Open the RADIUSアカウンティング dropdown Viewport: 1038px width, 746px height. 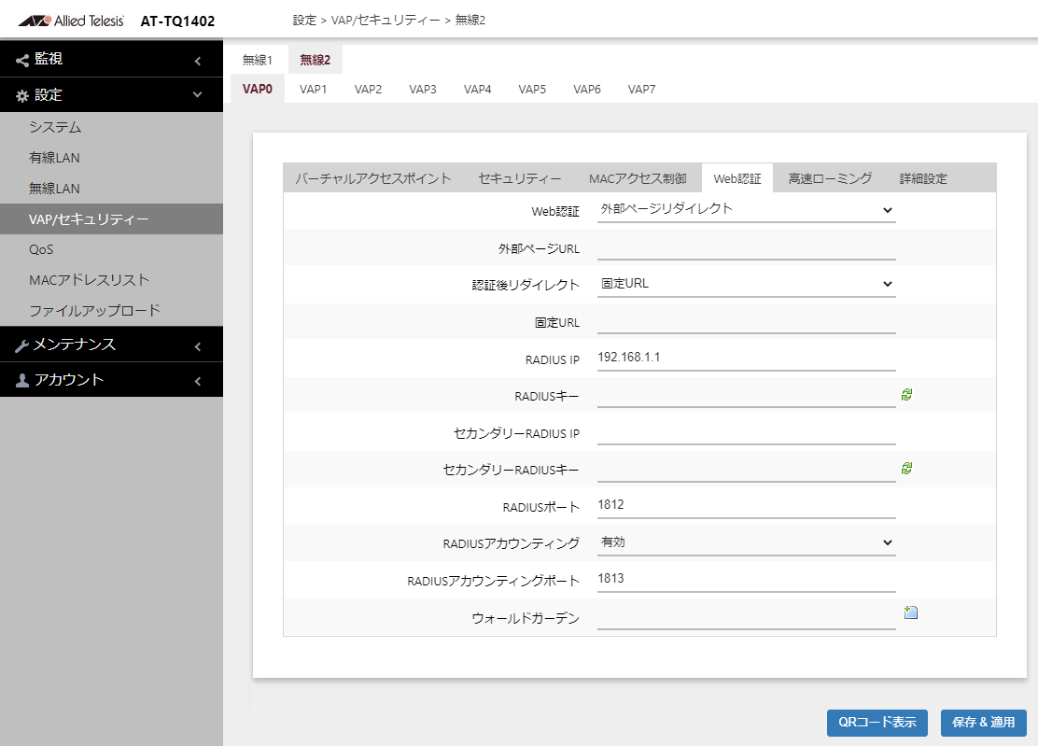[x=746, y=542]
